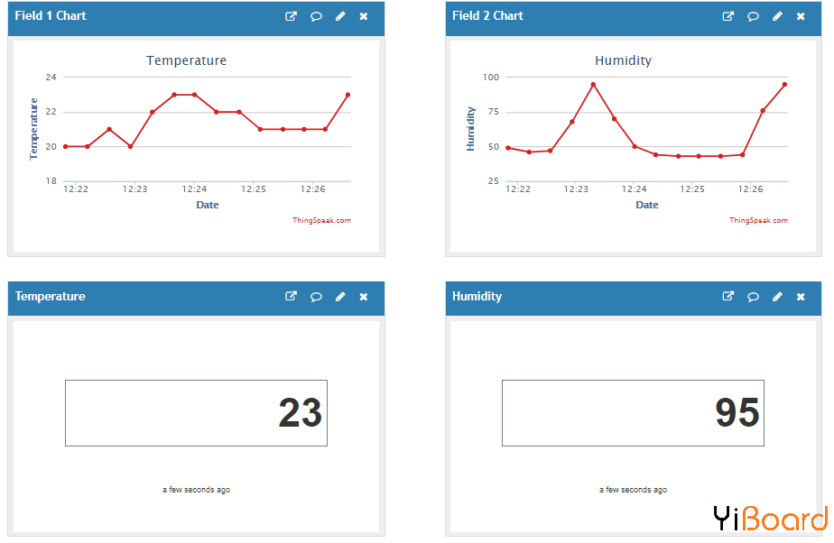Open comment icon on Humidity widget
Image resolution: width=834 pixels, height=543 pixels.
[x=753, y=297]
